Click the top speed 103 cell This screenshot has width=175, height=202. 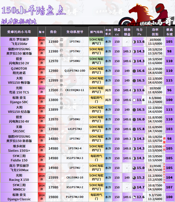[169, 129]
